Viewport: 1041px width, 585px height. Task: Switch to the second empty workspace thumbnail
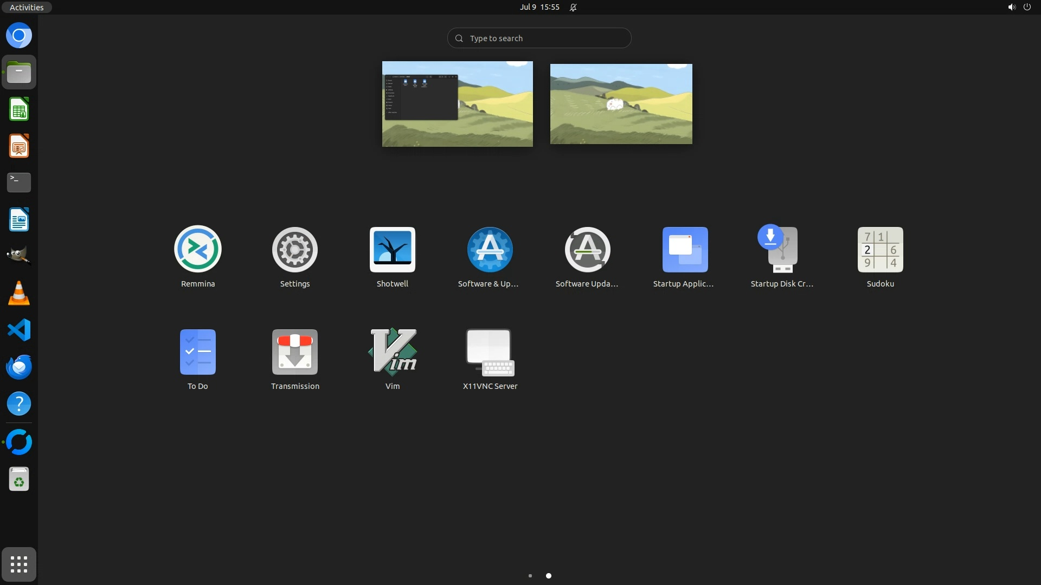[x=621, y=103]
